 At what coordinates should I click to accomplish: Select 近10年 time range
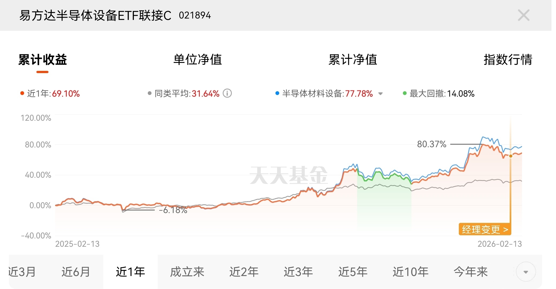410,272
